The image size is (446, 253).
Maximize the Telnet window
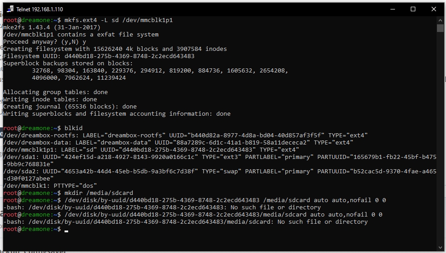click(x=413, y=9)
